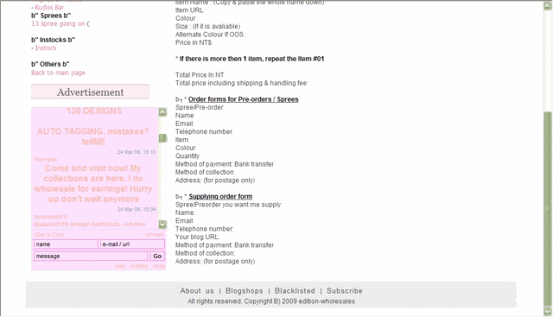
Task: Open the Get a Cbox link
Action: point(50,234)
